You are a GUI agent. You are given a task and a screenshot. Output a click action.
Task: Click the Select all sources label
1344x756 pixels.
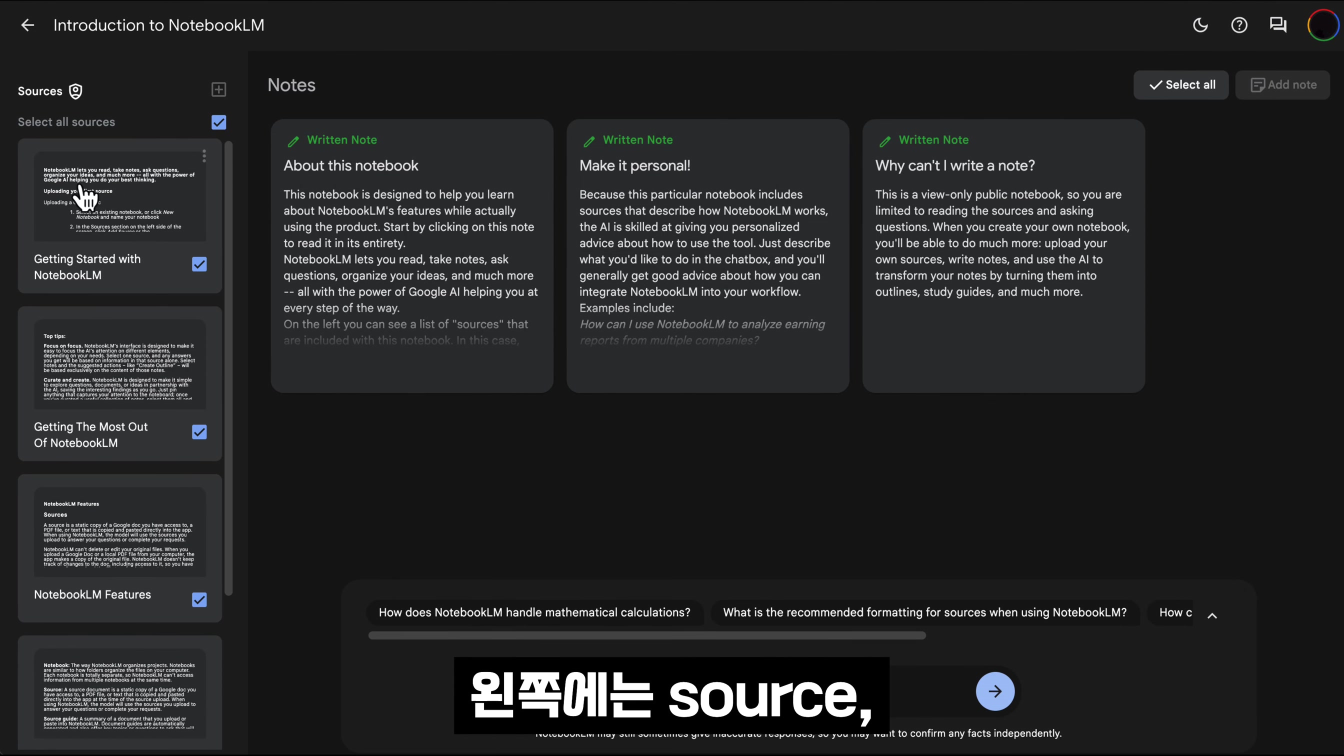pyautogui.click(x=66, y=122)
